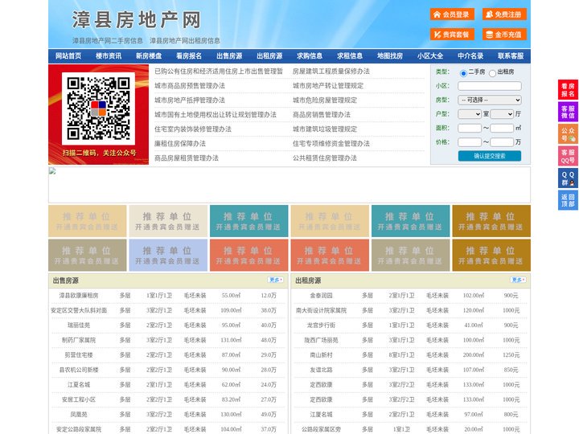Open link 城市商品房预售管理办法
The height and width of the screenshot is (434, 579).
(x=190, y=86)
